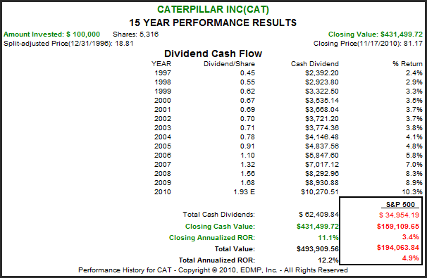Click dividend per share value 1.68
The width and height of the screenshot is (427, 278).
[247, 183]
